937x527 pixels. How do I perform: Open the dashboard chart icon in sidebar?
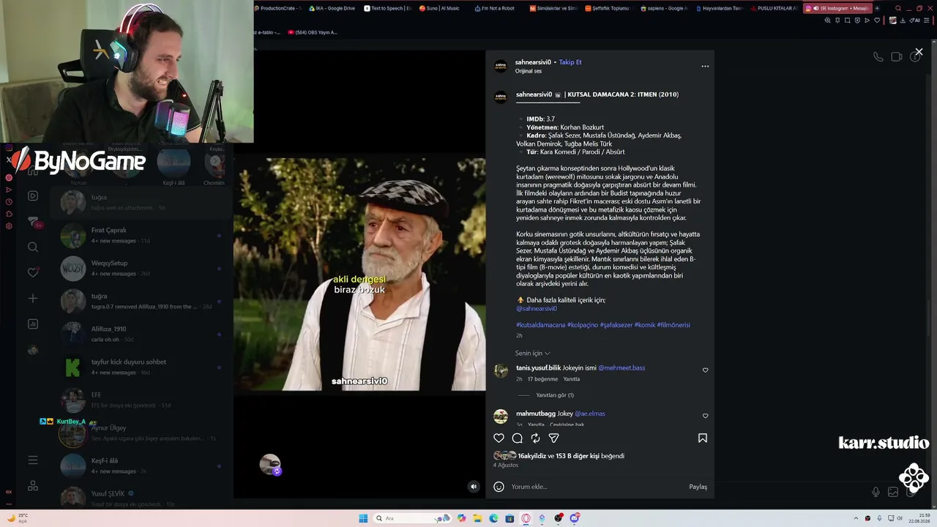[x=33, y=324]
